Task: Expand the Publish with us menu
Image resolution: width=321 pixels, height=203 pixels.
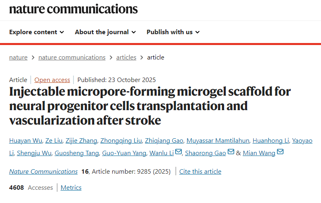Action: click(x=173, y=32)
